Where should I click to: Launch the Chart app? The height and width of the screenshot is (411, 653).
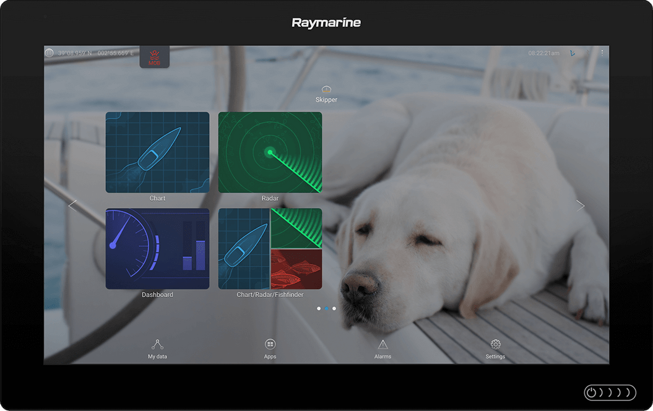157,152
